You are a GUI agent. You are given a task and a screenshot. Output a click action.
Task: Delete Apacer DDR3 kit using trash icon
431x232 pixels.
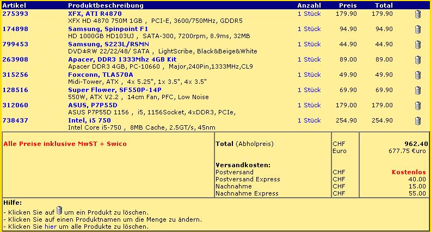(x=418, y=60)
